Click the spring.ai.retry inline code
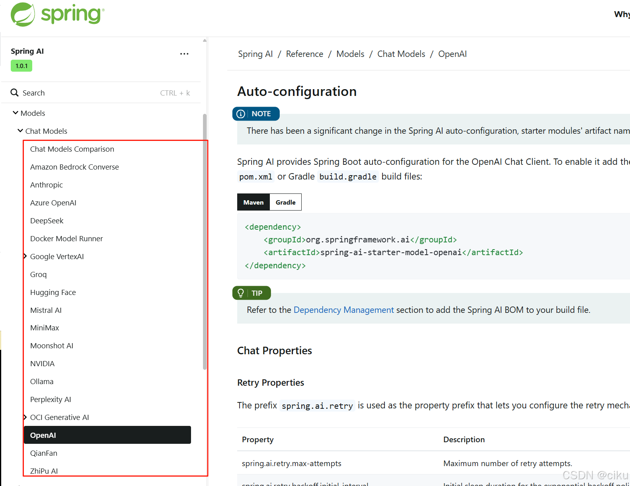Screen dimensions: 630x486 (317, 406)
